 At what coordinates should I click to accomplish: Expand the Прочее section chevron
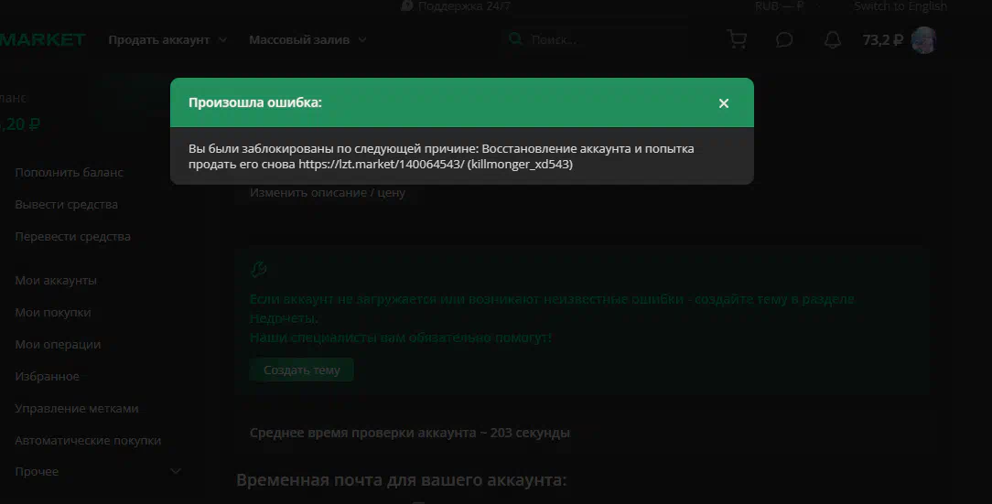(x=175, y=471)
